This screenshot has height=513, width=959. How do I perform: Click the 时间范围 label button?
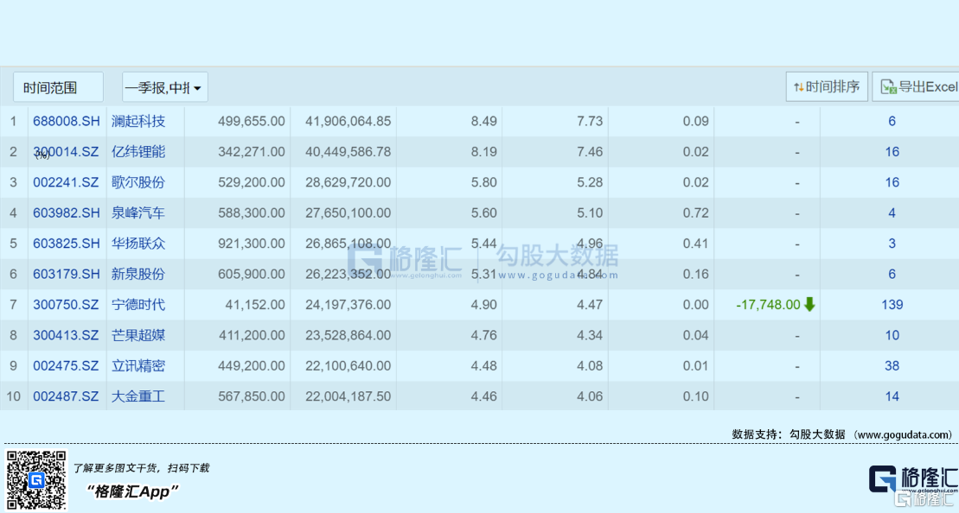[58, 87]
